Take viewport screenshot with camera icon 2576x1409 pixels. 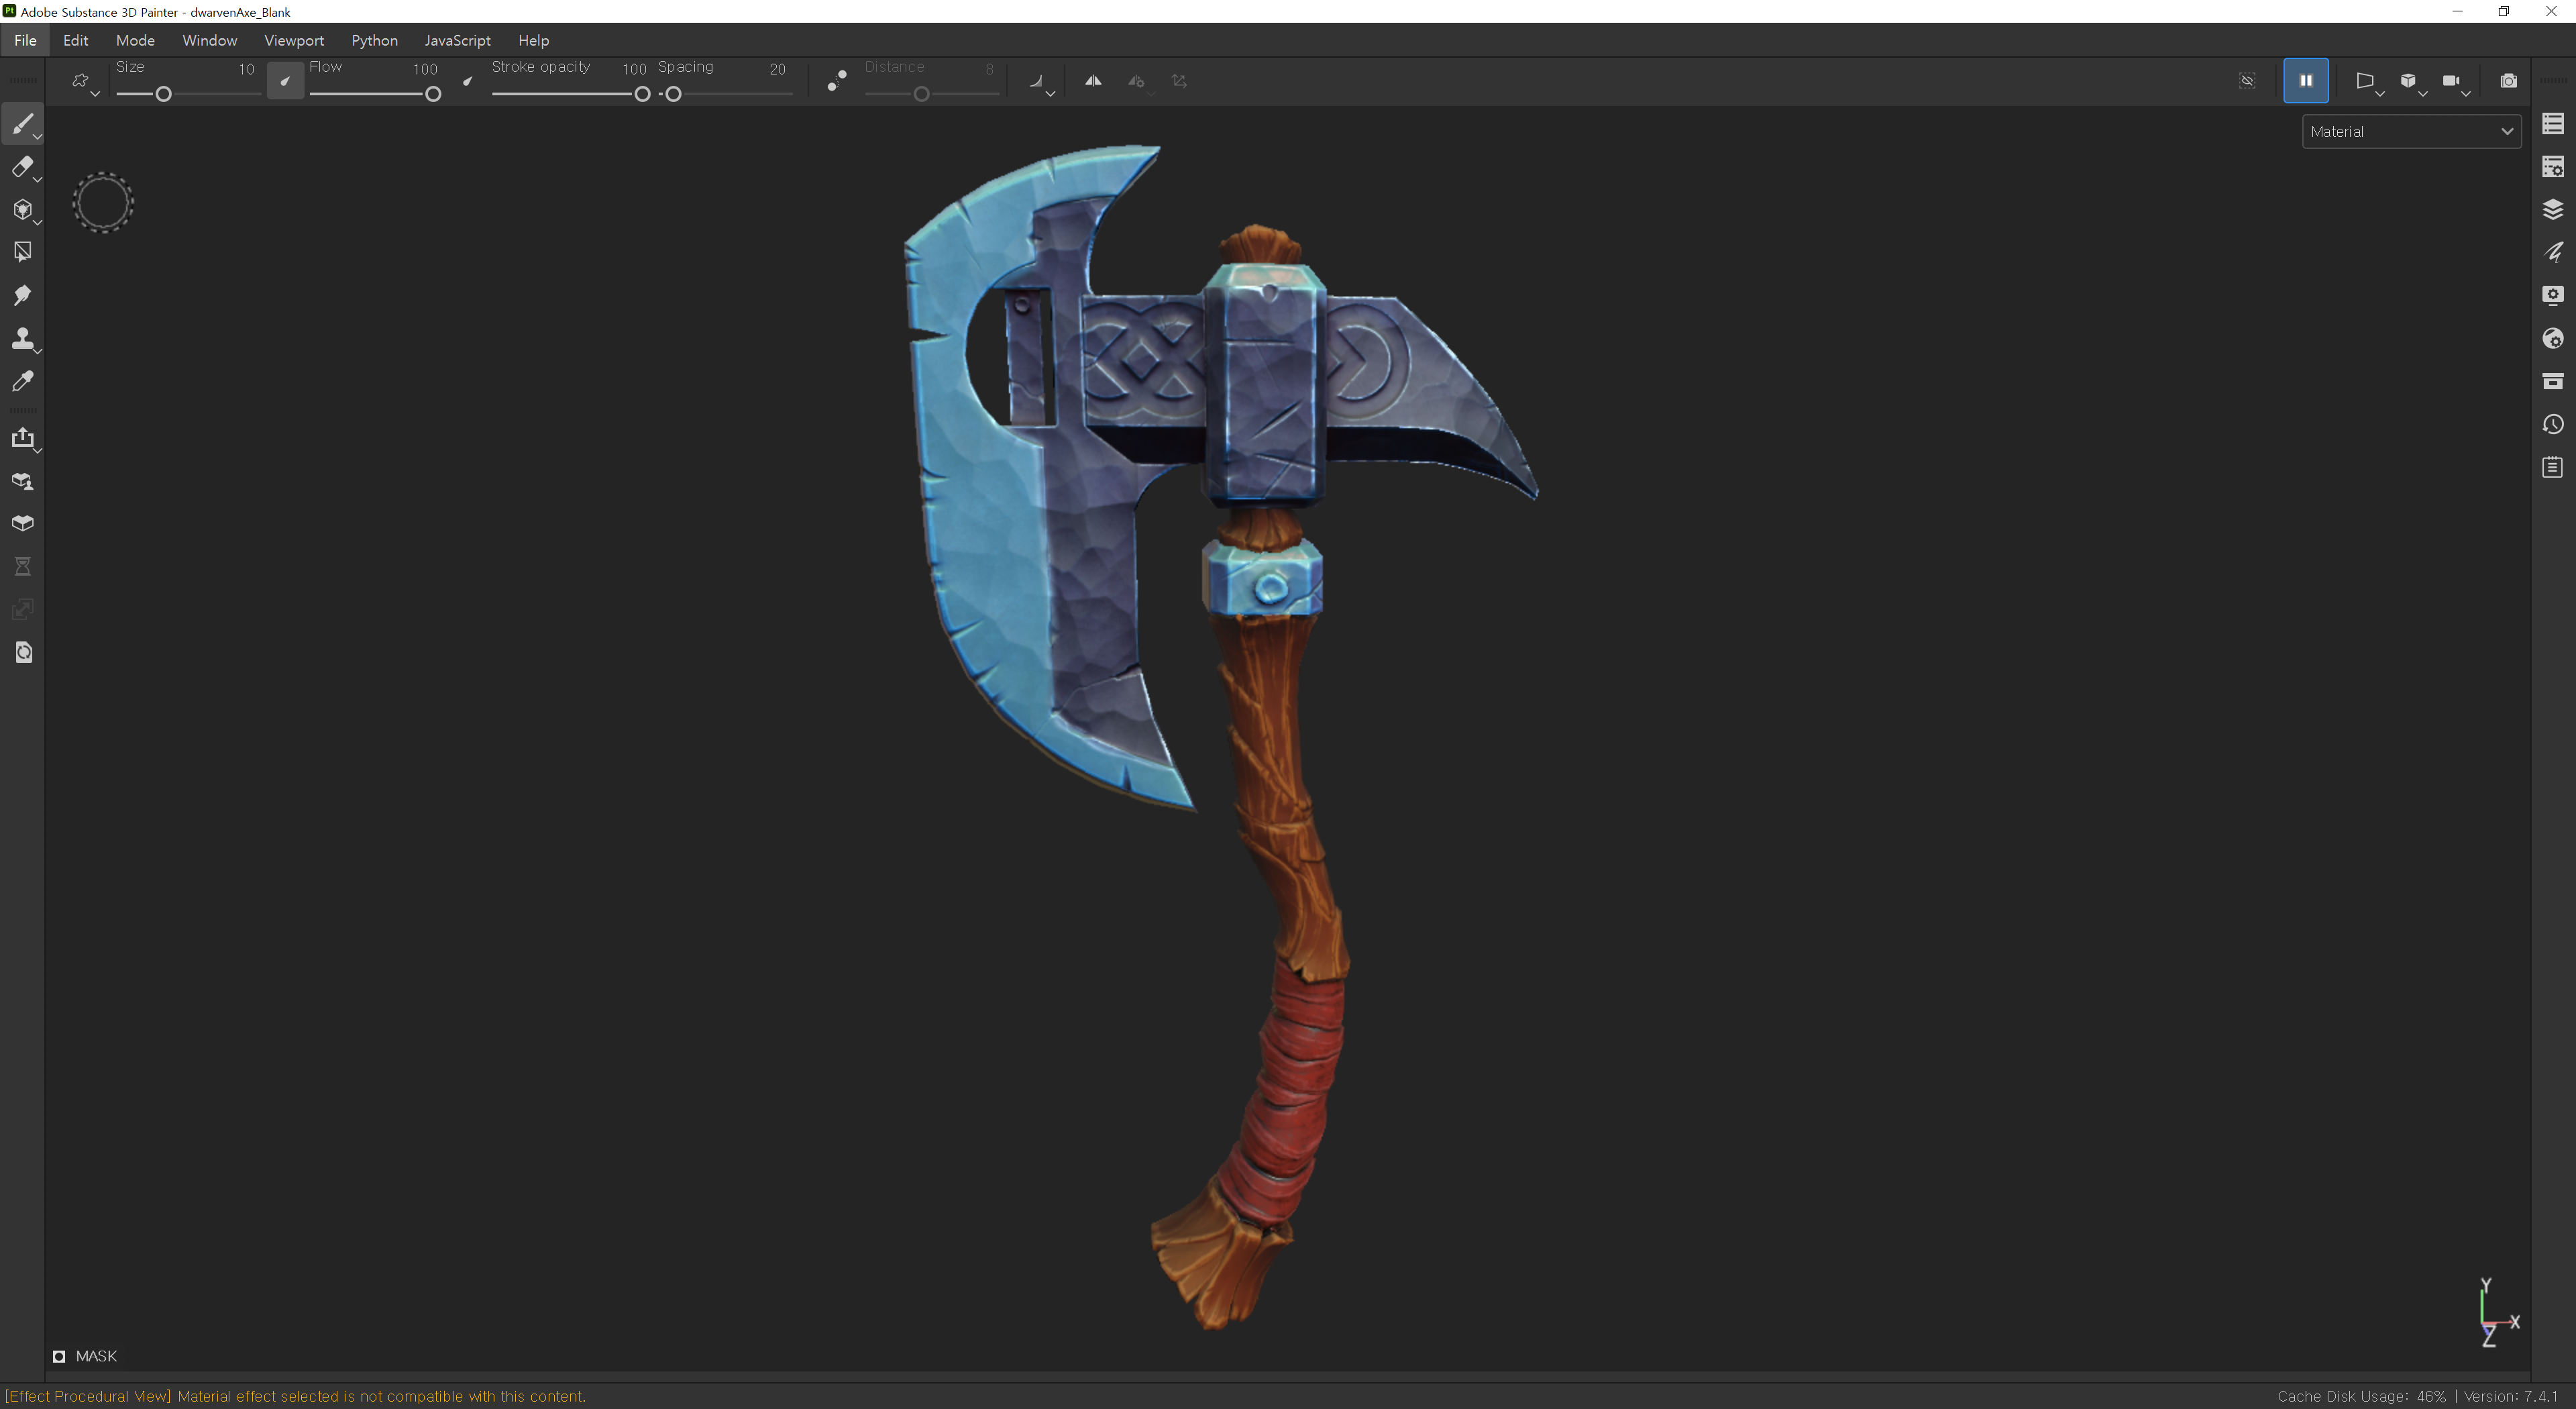2508,81
